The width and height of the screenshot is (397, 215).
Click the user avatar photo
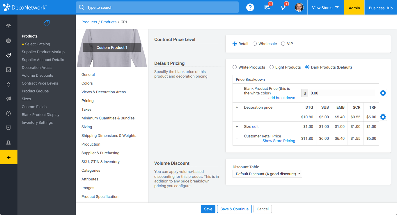point(299,8)
